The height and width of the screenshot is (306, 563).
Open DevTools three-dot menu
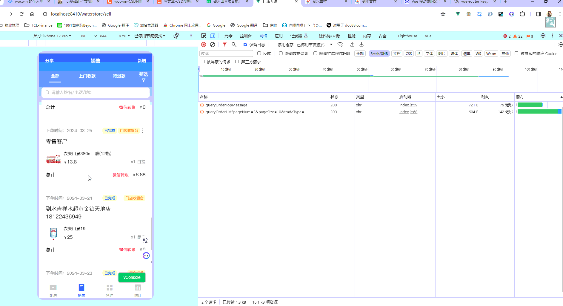point(552,36)
